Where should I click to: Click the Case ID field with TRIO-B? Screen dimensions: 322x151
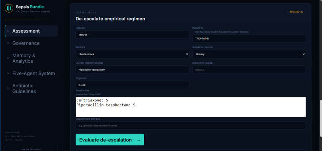(132, 35)
